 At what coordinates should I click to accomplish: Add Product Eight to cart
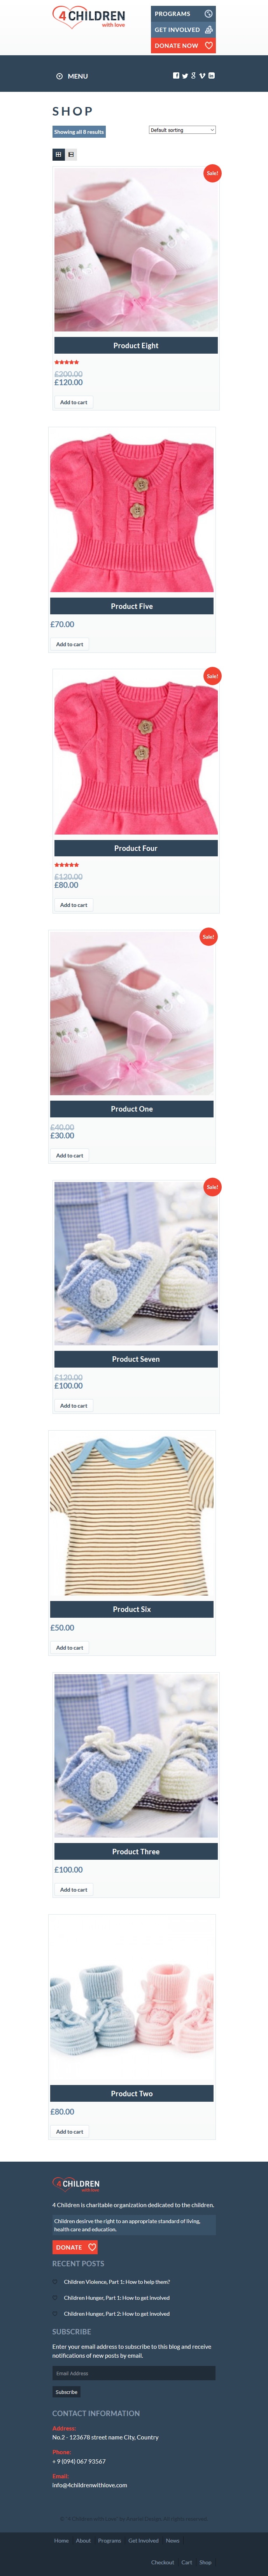[x=73, y=402]
